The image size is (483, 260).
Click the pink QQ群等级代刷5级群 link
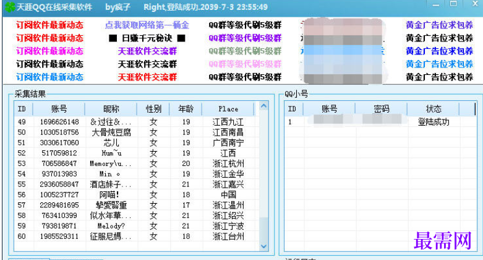pos(245,64)
